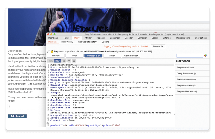Click the Connection: close header line
This screenshot has height=139, width=215.
coord(62,120)
